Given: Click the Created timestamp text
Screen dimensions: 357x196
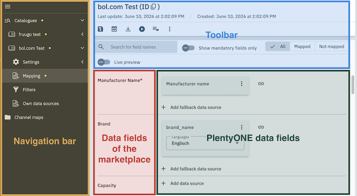Looking at the screenshot, I should point(236,16).
